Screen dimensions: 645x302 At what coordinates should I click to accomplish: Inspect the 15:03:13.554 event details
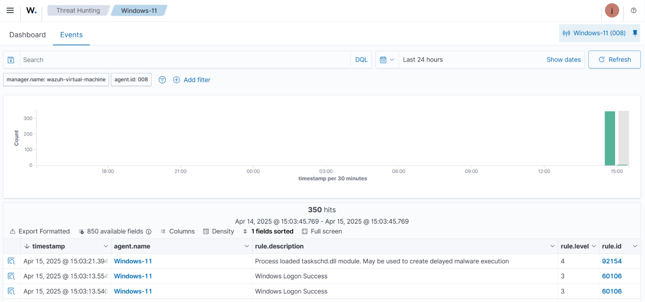(11, 276)
